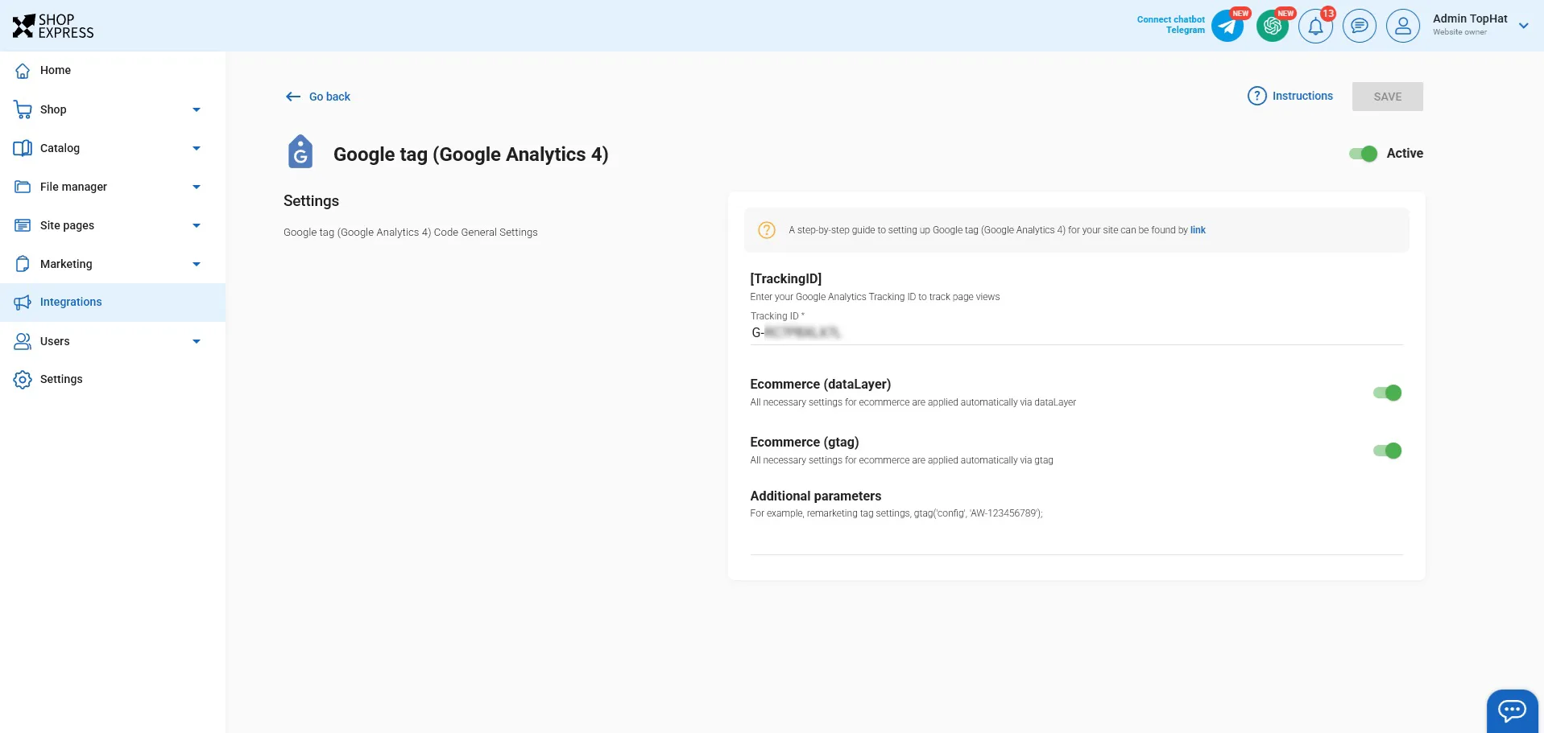This screenshot has height=733, width=1544.
Task: Open the Admin TopHat account dropdown chevron
Action: point(1523,26)
